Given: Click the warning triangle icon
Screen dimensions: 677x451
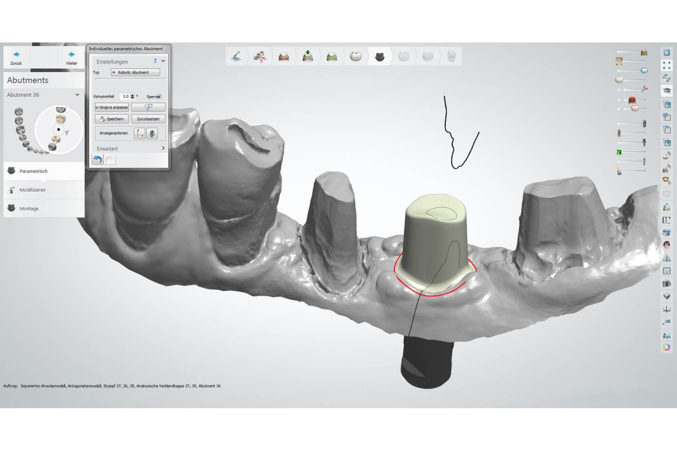Looking at the screenshot, I should [666, 258].
